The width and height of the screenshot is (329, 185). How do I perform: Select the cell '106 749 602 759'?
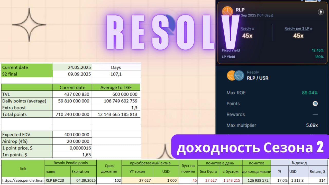116,101
